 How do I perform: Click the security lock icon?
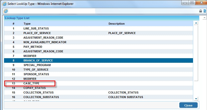click(200, 11)
